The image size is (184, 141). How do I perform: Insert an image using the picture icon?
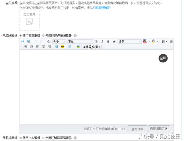pyautogui.click(x=78, y=47)
